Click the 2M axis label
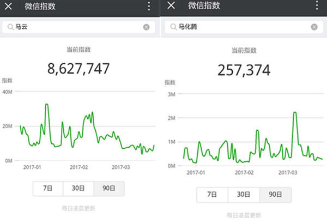Viewport: 327px width, 218px height. point(172,118)
